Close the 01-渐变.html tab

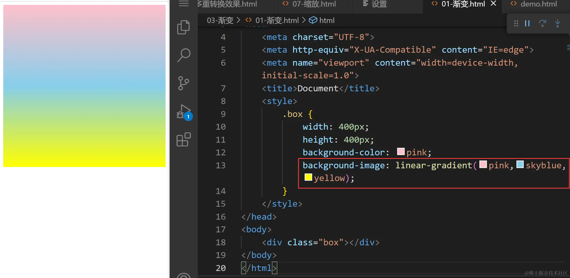[x=493, y=4]
